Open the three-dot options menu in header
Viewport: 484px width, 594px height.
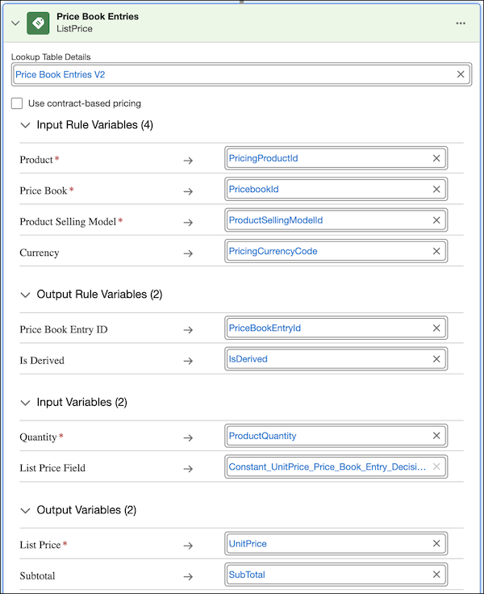coord(461,23)
